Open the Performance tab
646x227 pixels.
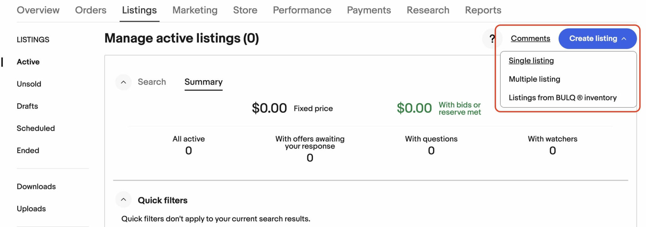click(302, 10)
